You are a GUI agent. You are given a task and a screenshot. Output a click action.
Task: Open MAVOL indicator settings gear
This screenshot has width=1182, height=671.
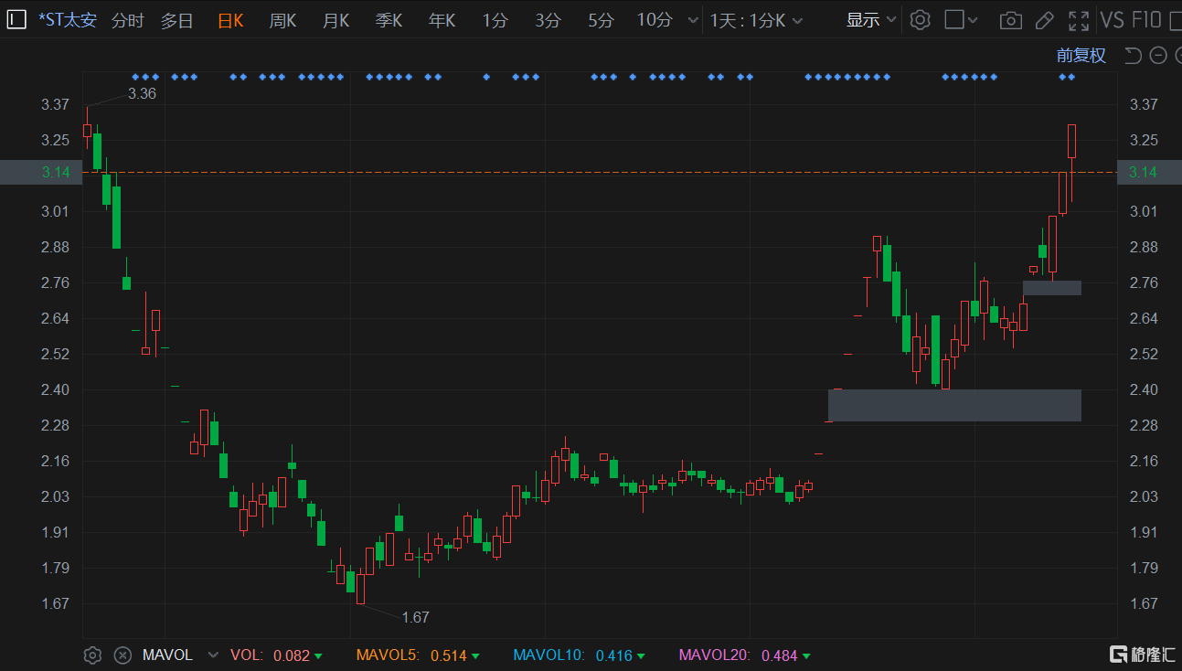point(92,655)
